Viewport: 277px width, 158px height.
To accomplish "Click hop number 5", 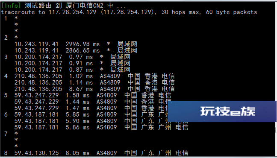I will [6, 95].
